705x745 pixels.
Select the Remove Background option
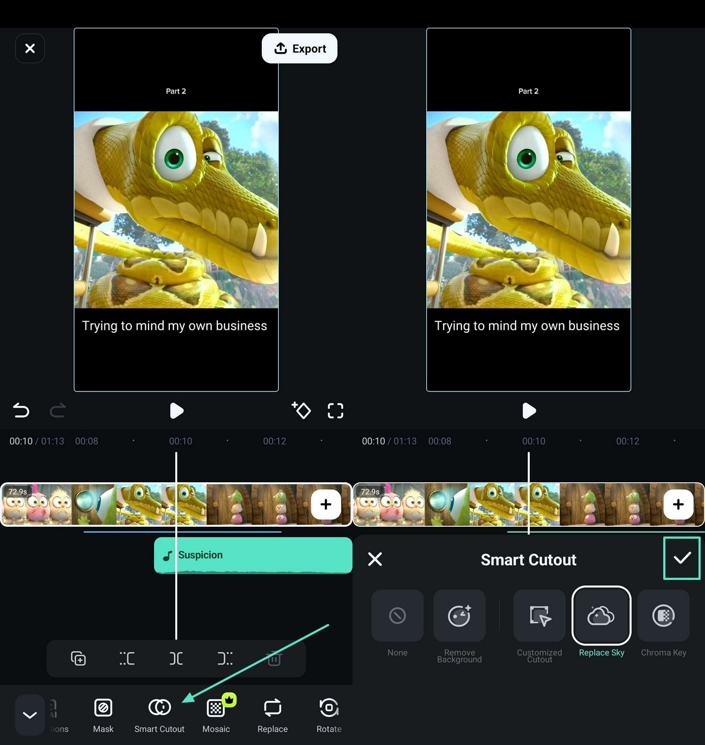459,626
